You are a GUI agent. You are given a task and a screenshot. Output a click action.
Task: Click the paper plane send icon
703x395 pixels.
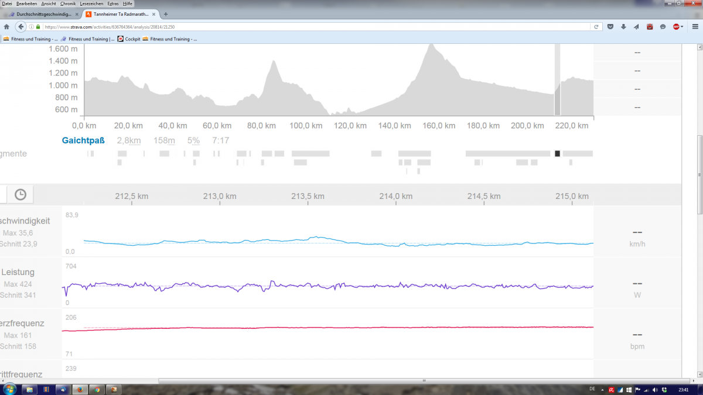(x=636, y=27)
